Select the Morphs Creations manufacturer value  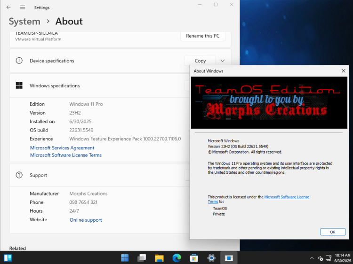88,194
